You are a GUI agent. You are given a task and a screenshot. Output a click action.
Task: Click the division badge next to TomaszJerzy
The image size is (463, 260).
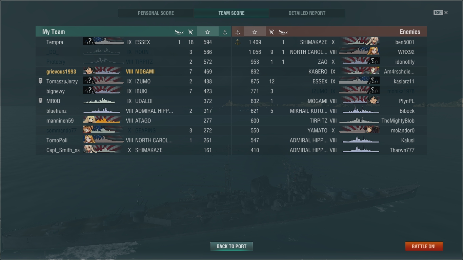coord(40,81)
